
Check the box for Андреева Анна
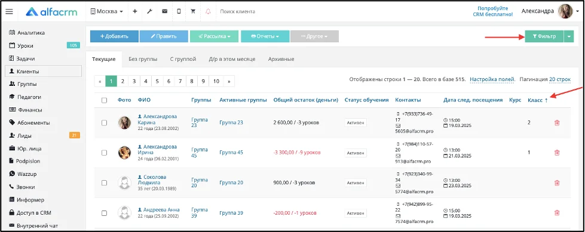point(104,213)
